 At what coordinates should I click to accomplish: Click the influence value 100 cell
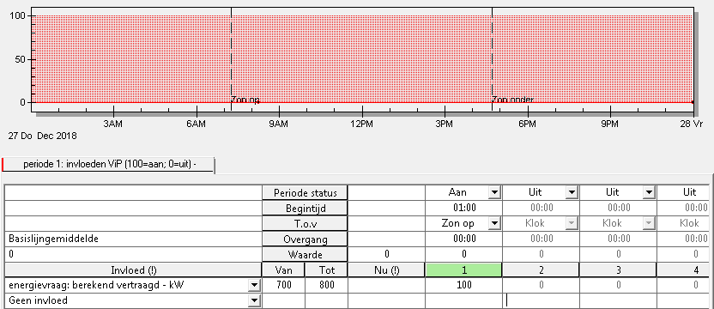point(463,285)
